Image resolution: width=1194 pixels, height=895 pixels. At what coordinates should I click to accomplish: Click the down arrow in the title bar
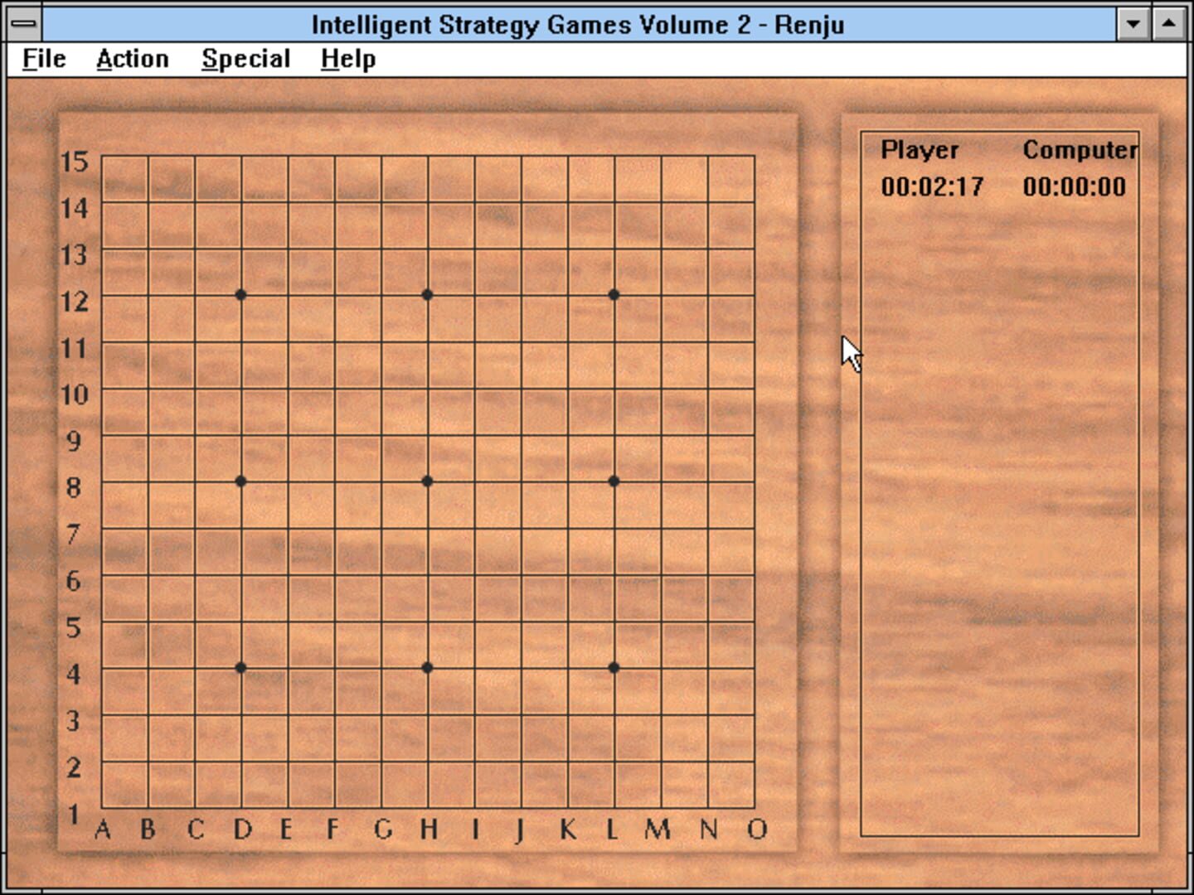coord(1133,23)
